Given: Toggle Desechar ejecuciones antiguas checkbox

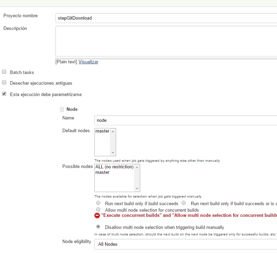Looking at the screenshot, I should (4, 83).
